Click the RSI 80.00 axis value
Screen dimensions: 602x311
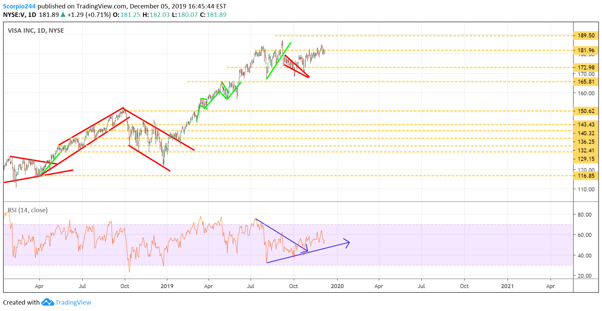pos(584,215)
